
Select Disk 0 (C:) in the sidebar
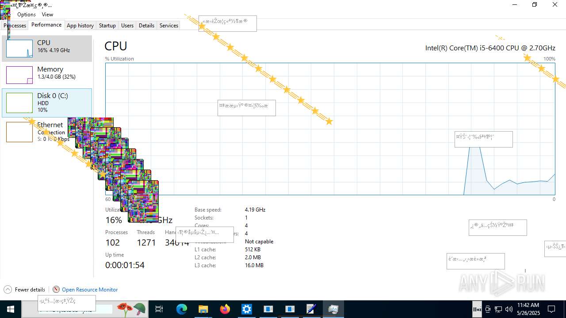(x=47, y=103)
